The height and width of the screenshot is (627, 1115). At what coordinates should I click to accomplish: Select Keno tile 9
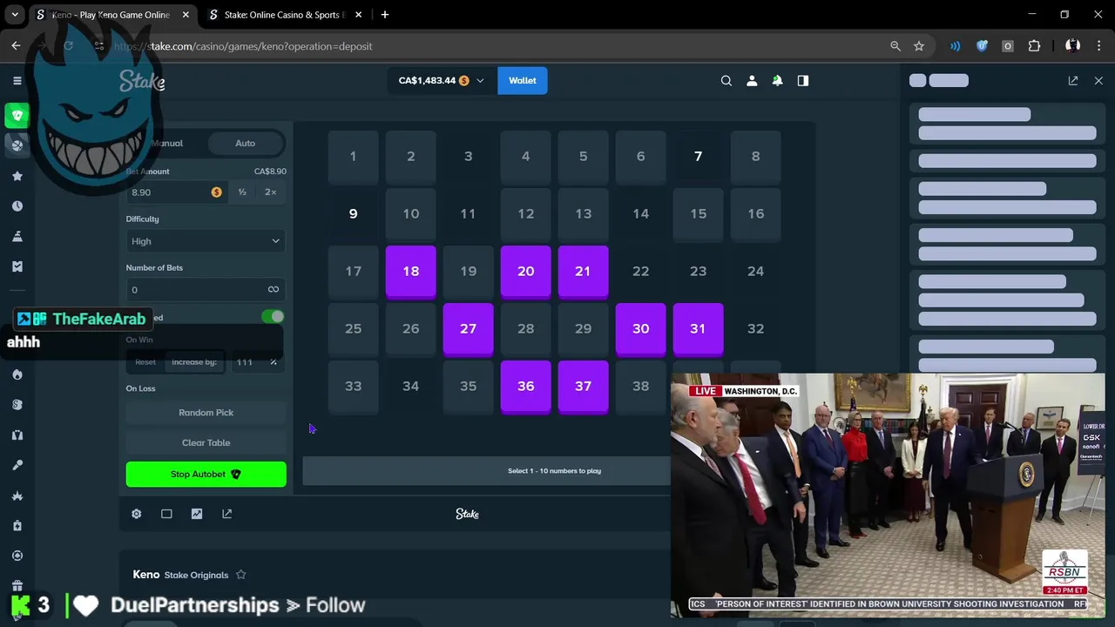pyautogui.click(x=353, y=214)
